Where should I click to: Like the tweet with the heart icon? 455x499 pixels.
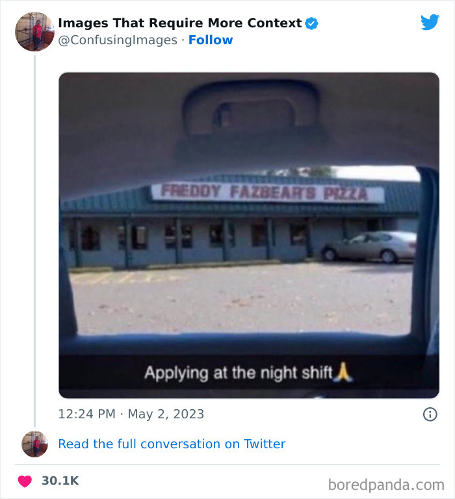tap(25, 481)
